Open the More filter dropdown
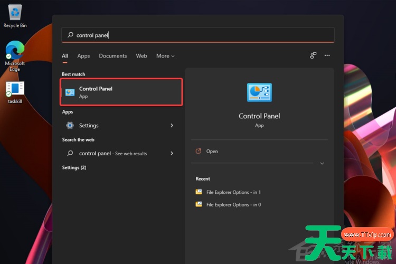This screenshot has width=396, height=264. (x=165, y=56)
